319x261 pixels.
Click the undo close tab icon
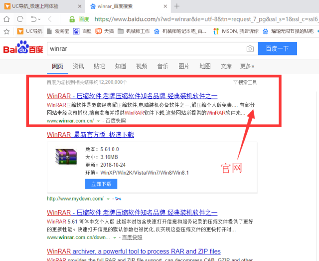tap(33, 19)
